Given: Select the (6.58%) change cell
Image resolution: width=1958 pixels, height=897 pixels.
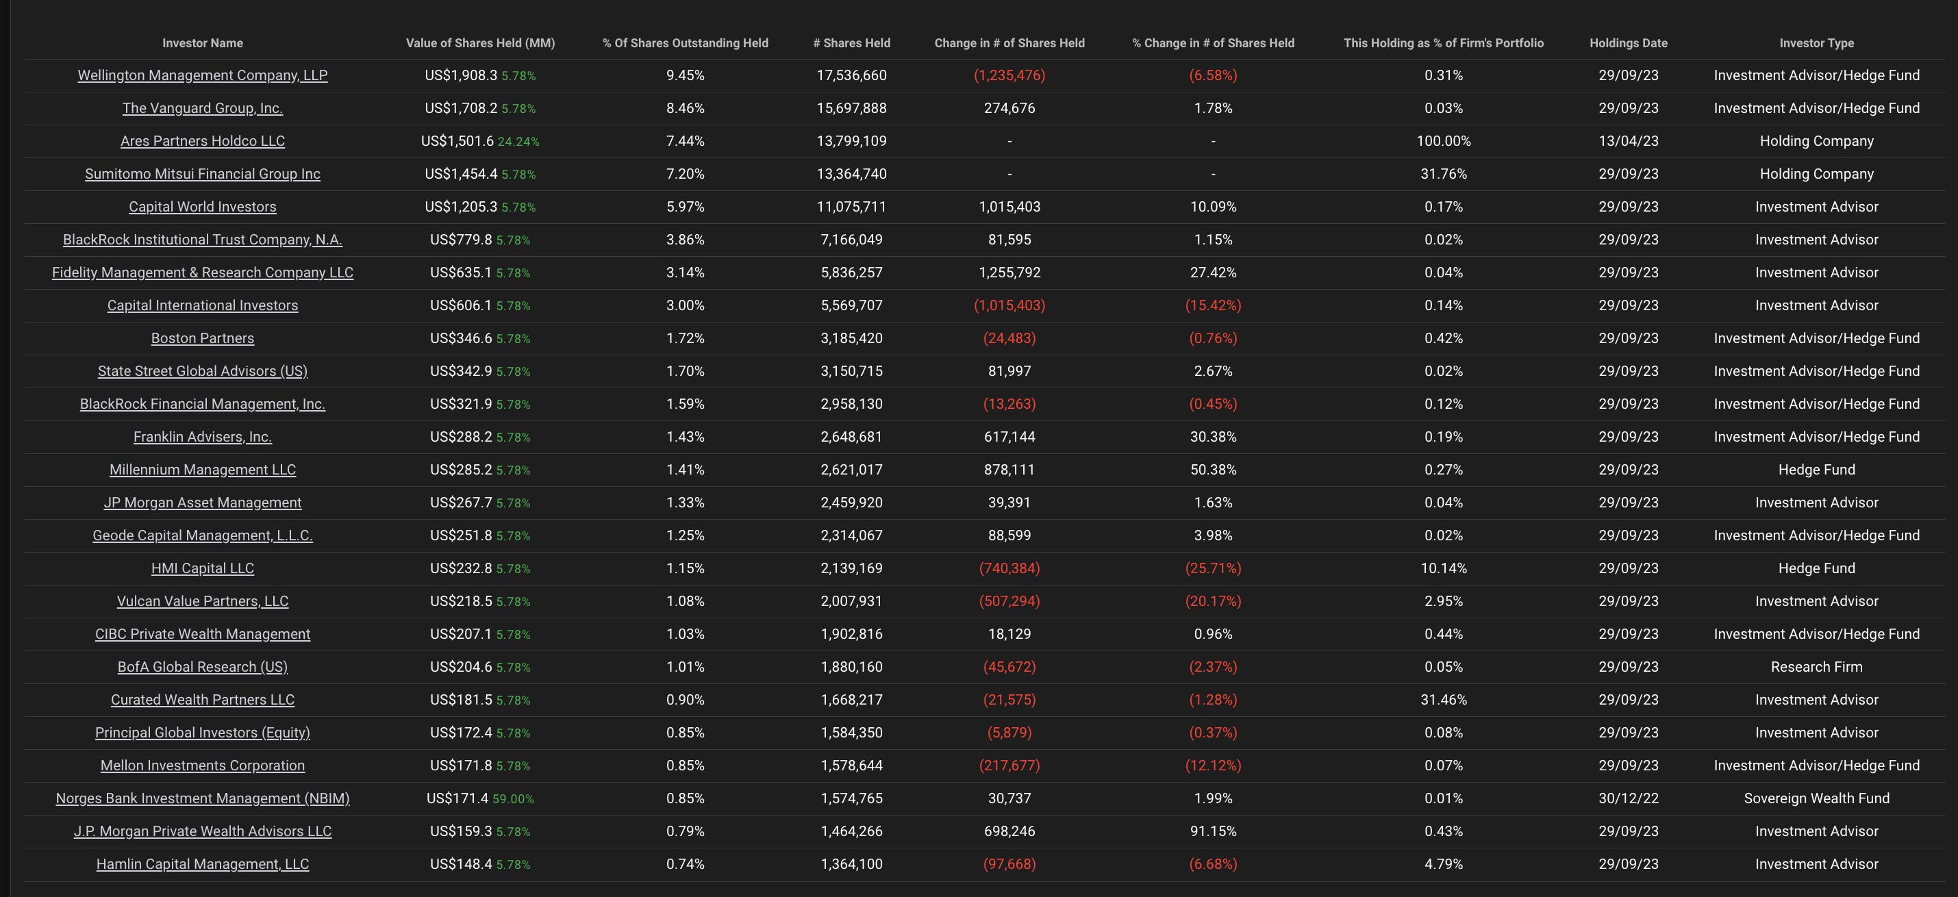Looking at the screenshot, I should [1213, 75].
